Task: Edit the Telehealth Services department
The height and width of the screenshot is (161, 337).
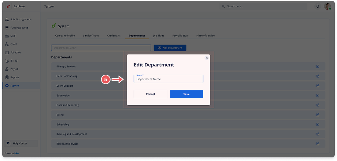Action: (318, 144)
